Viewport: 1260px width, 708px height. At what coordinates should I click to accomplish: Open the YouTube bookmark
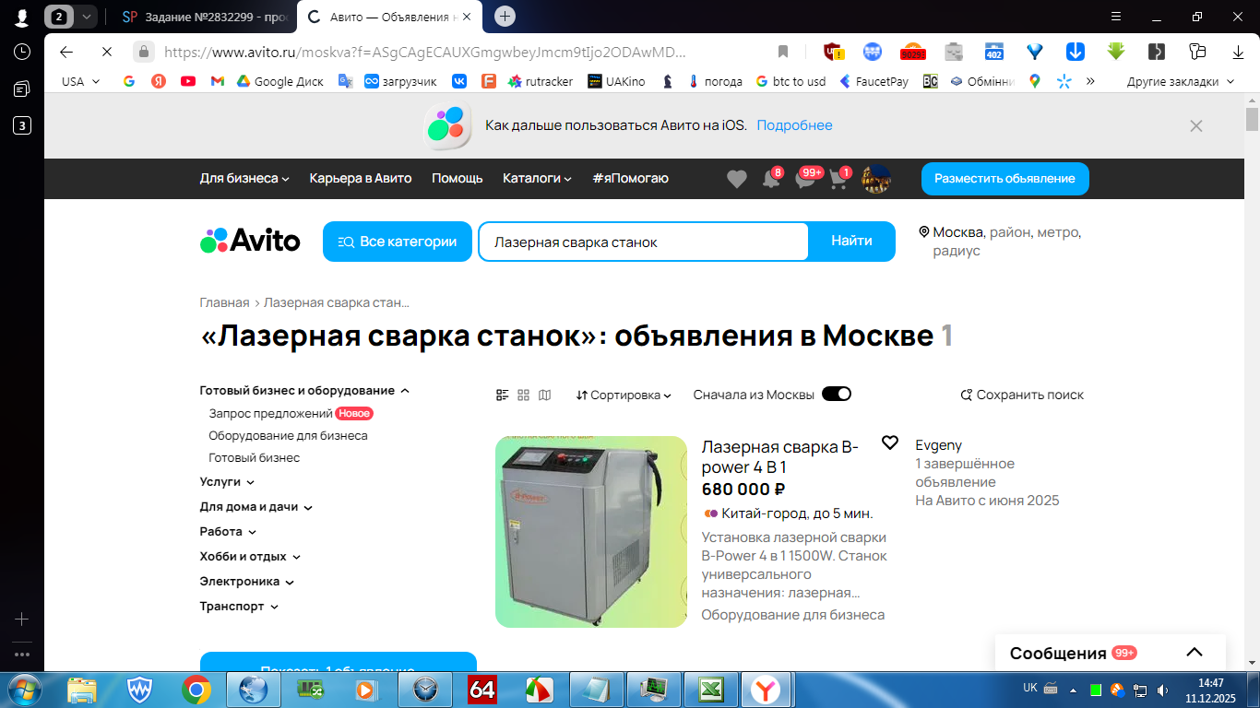pos(188,81)
